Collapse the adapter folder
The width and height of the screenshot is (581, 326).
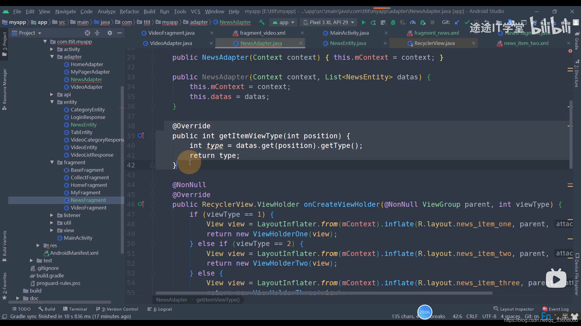52,57
